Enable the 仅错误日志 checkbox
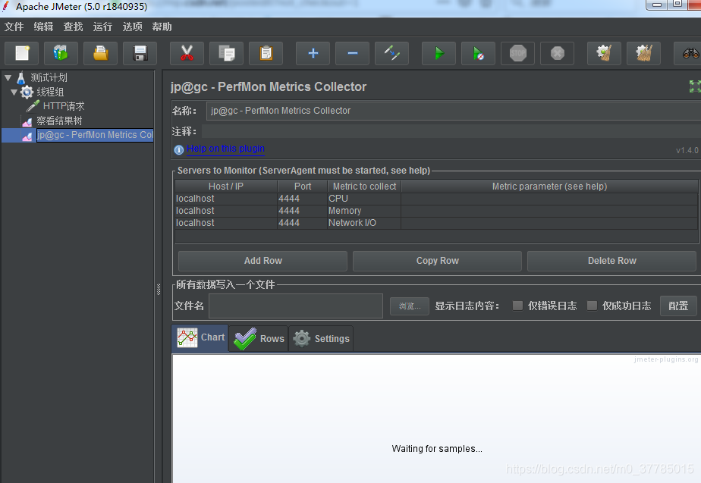Screen dimensions: 701x483 (x=517, y=306)
